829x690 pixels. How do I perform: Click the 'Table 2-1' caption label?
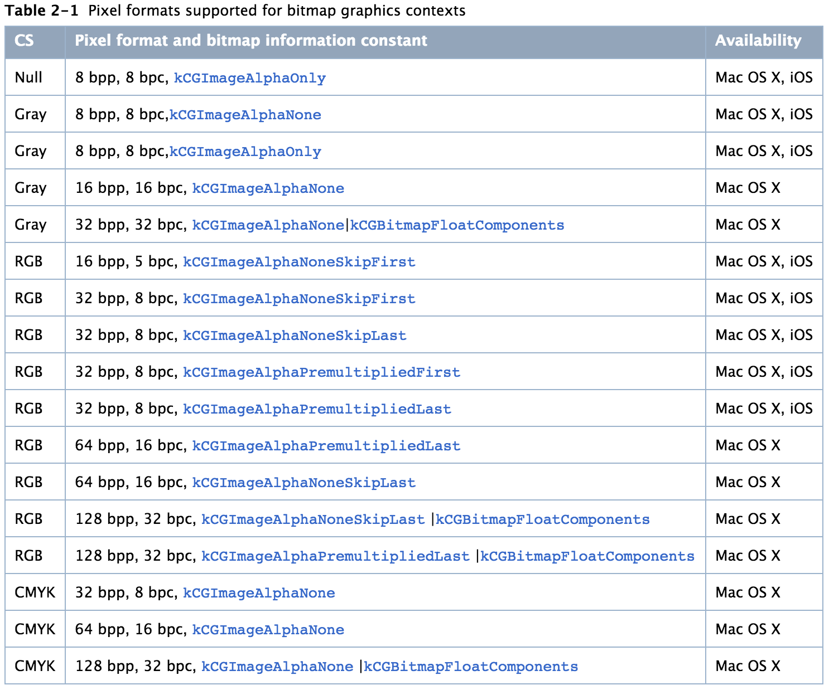41,11
